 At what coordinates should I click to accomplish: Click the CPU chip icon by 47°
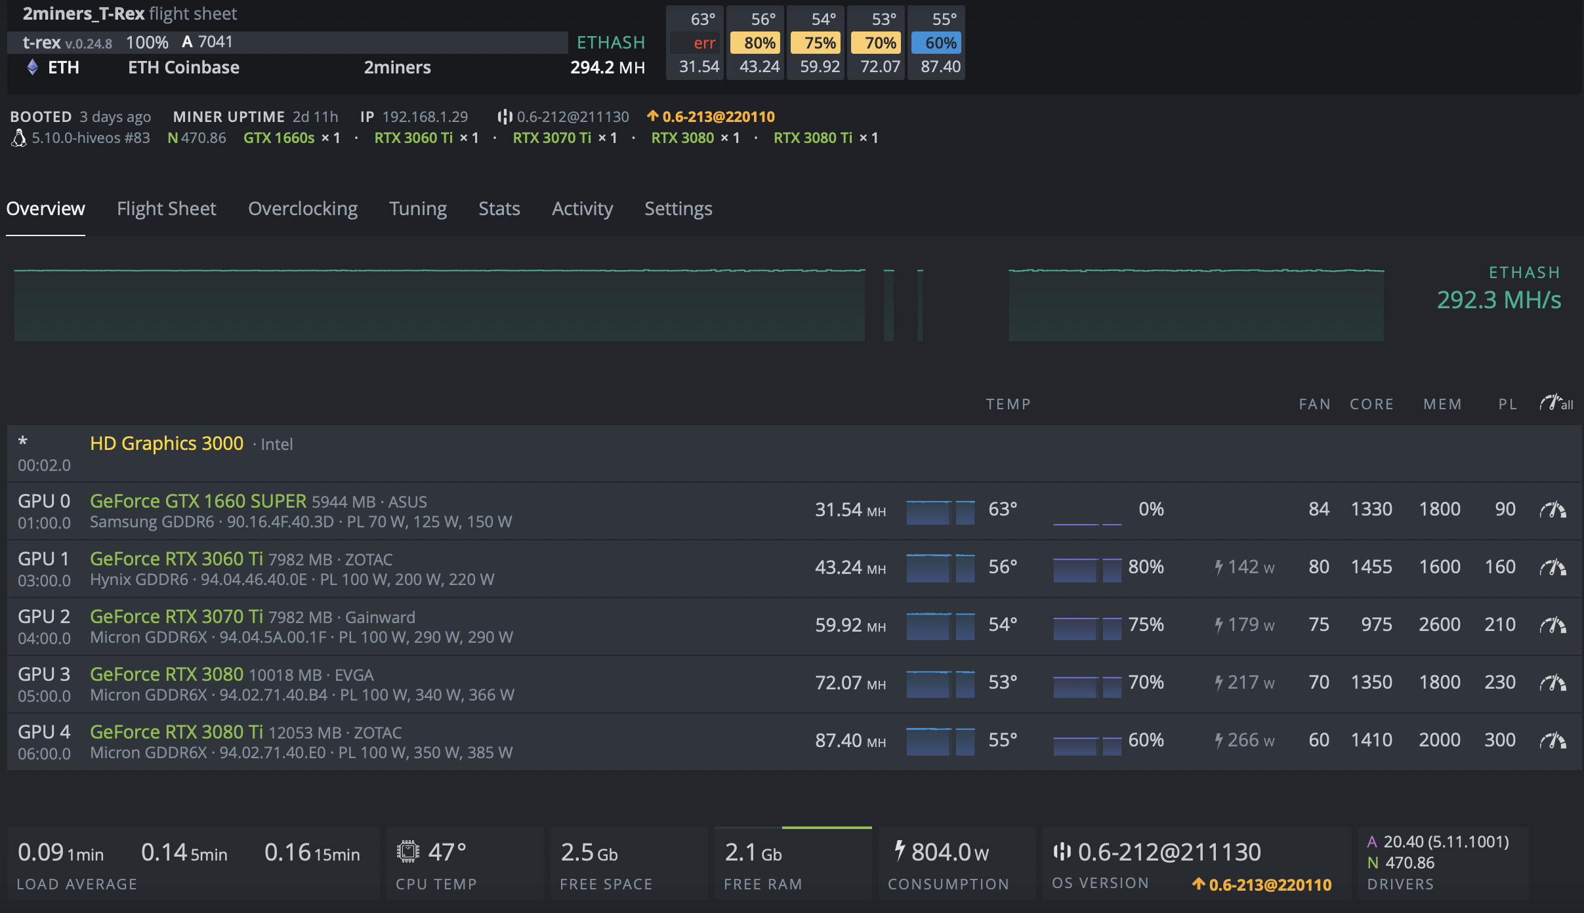[x=407, y=852]
